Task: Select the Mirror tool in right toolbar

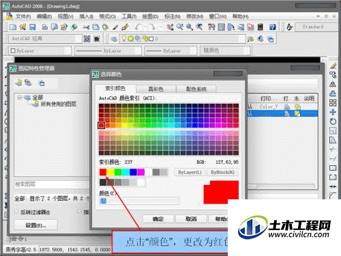Action: coord(333,84)
